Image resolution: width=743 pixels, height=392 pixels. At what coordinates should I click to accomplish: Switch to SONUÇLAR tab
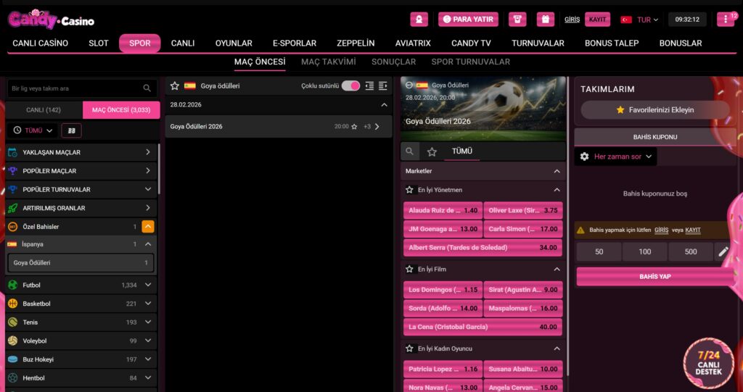pyautogui.click(x=393, y=62)
